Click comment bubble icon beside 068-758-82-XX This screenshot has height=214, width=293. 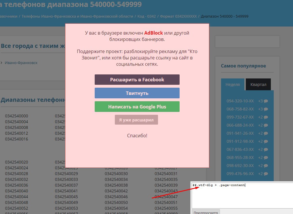266,109
